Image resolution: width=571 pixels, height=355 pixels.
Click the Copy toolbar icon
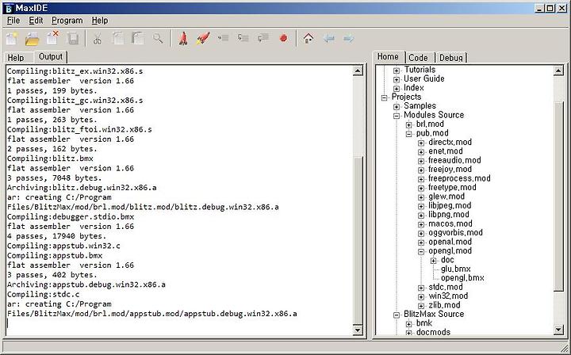click(x=118, y=38)
